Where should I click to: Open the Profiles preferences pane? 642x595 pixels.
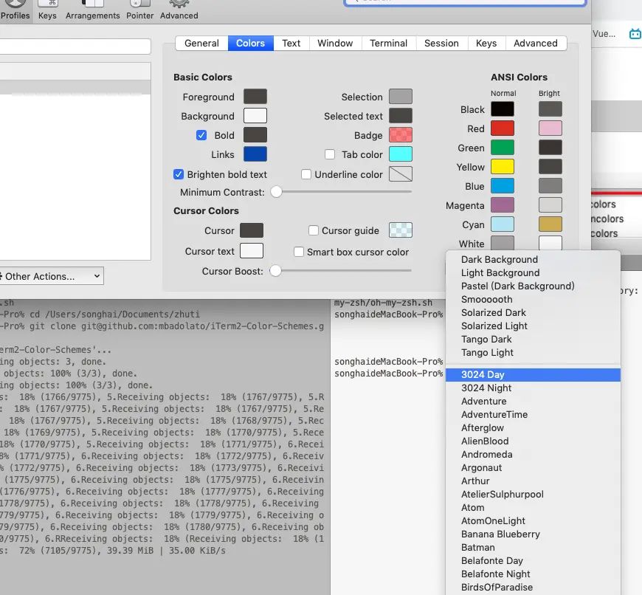pyautogui.click(x=15, y=10)
